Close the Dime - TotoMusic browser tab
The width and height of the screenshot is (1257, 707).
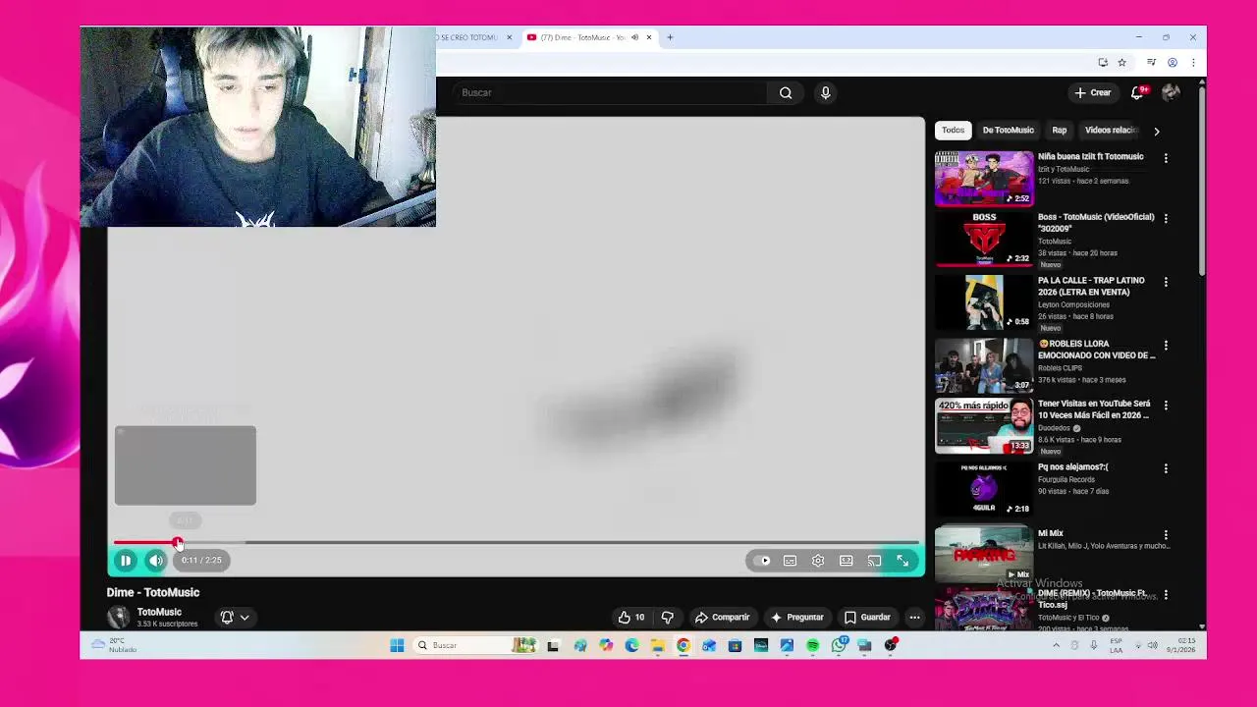point(649,37)
